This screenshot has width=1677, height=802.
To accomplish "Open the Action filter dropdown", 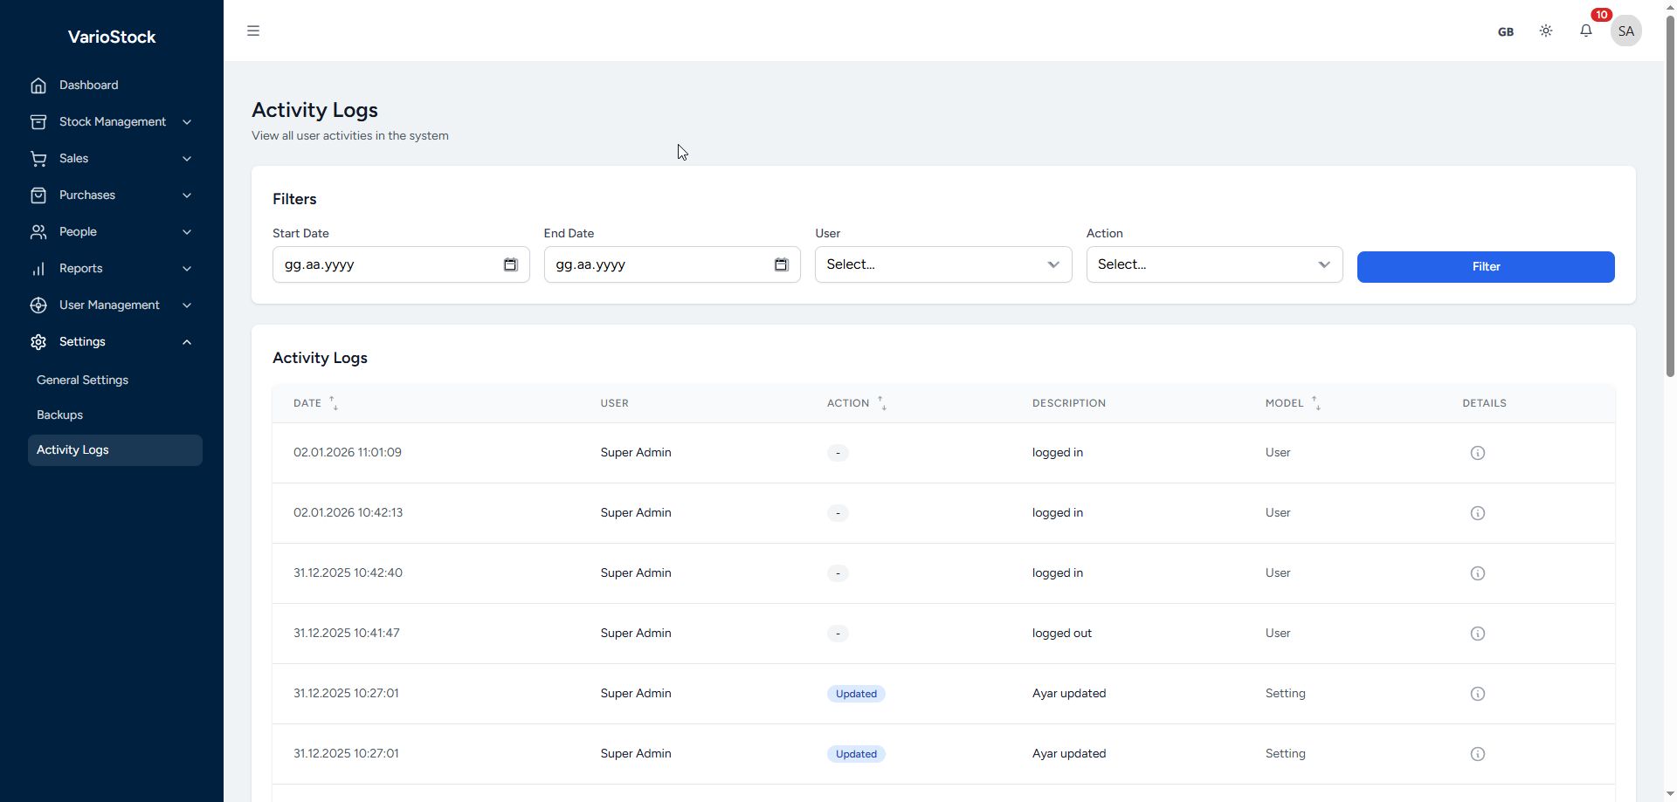I will coord(1213,264).
